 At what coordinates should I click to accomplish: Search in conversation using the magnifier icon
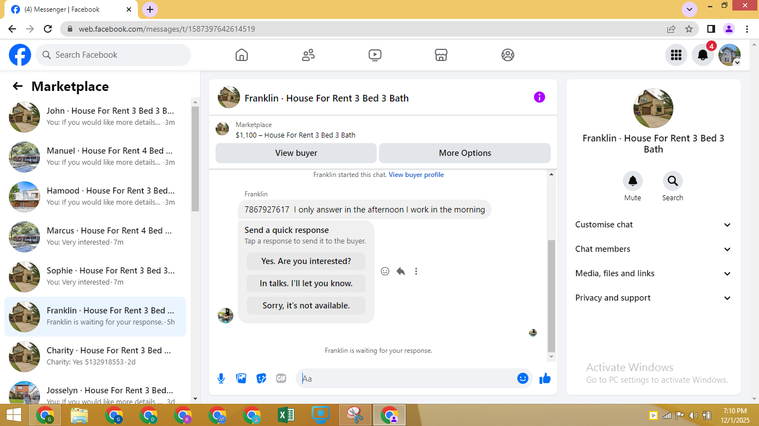[673, 181]
